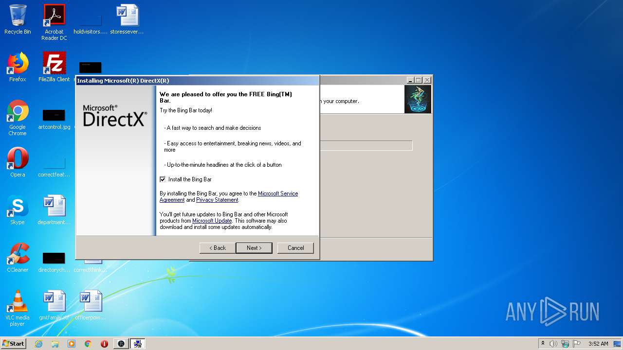Open the officerpow Word document
This screenshot has height=350, width=623.
[x=91, y=305]
